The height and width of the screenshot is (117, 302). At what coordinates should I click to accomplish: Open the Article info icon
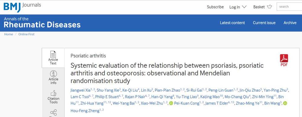point(53,74)
